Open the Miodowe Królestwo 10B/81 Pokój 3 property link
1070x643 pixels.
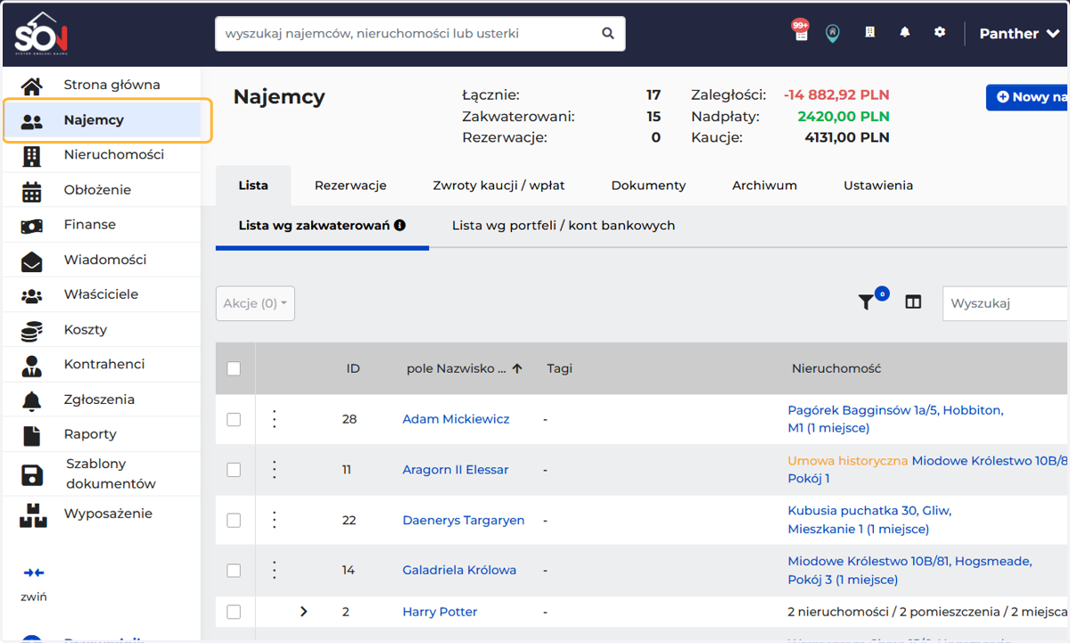click(909, 571)
